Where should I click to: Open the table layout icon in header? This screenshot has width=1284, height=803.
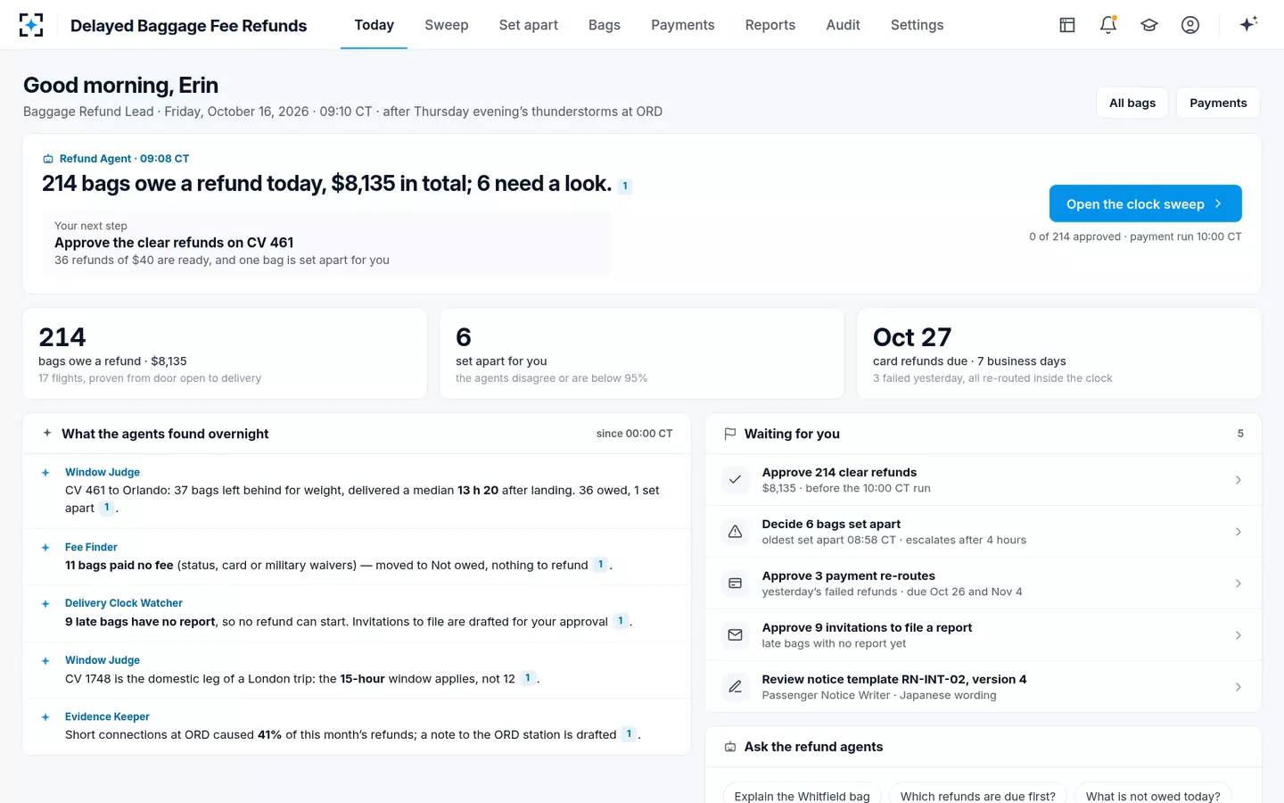click(x=1067, y=25)
